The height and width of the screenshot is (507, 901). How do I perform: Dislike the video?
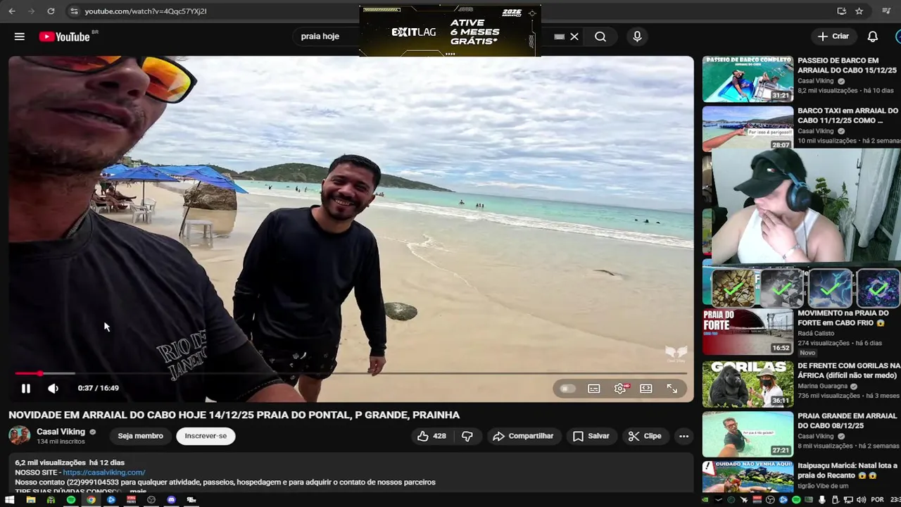(467, 437)
